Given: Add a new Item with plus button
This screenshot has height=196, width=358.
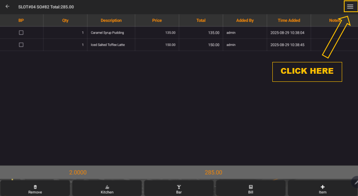Looking at the screenshot, I should tap(322, 189).
